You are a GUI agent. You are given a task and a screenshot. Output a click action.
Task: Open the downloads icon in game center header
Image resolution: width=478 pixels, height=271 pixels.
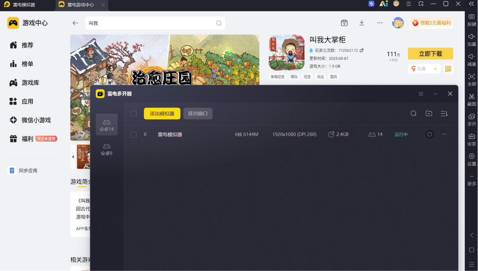click(x=362, y=23)
